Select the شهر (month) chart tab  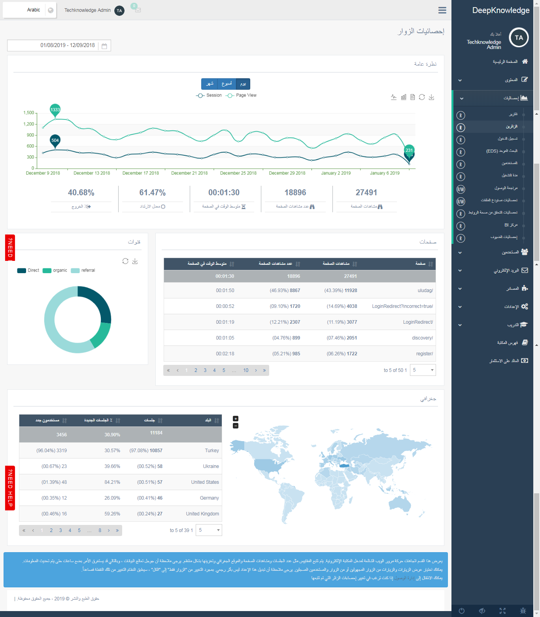click(x=210, y=84)
